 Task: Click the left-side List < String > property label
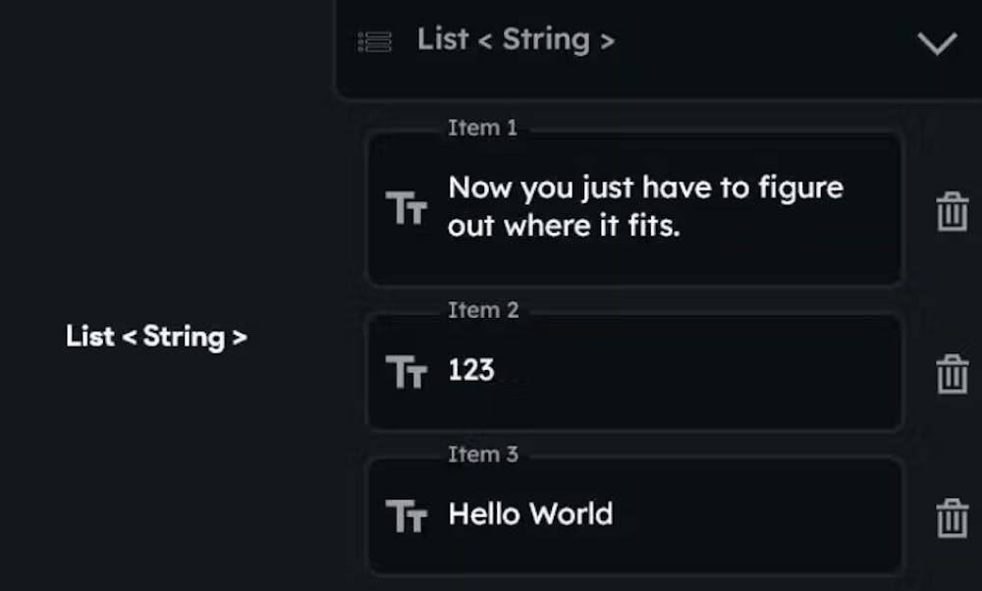[x=156, y=337]
